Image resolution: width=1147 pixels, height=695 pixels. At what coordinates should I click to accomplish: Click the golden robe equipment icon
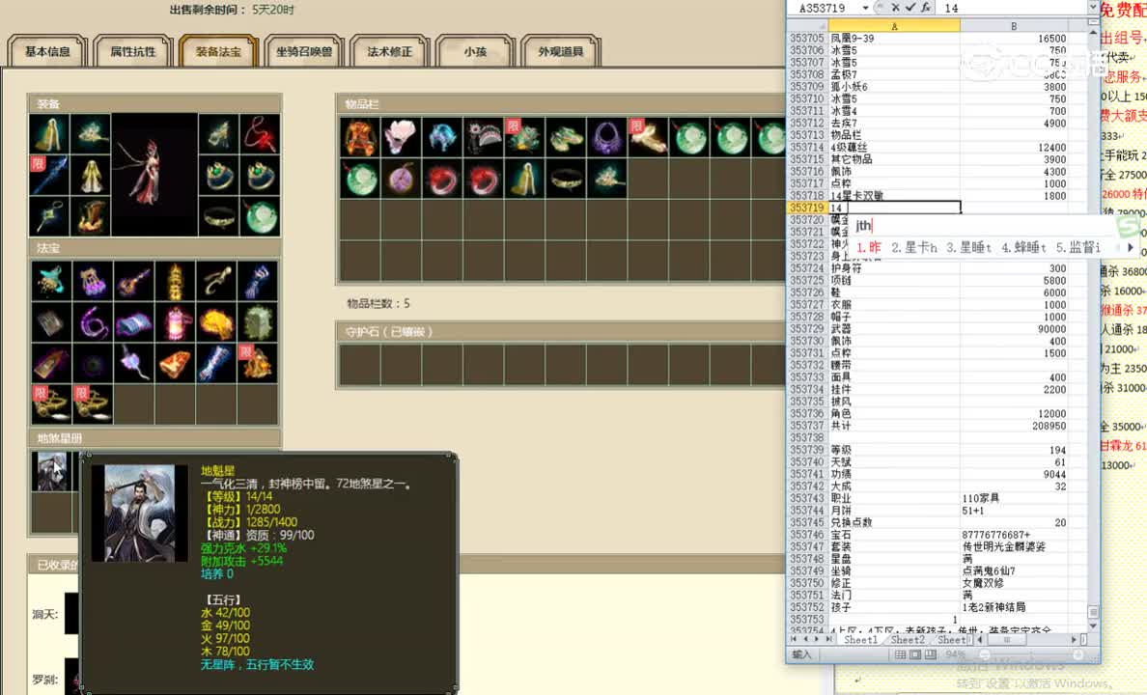click(x=91, y=175)
